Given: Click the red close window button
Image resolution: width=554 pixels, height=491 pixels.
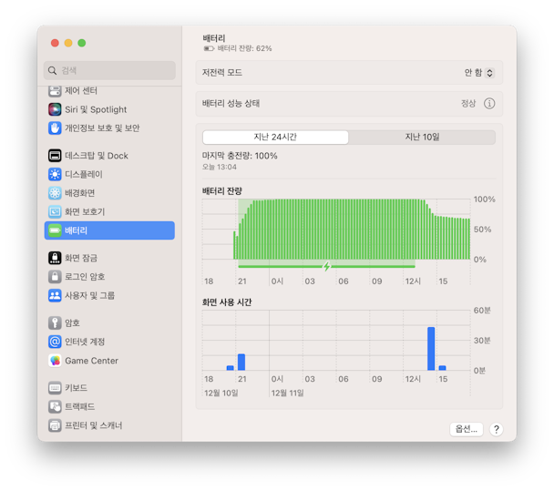Looking at the screenshot, I should coord(55,43).
